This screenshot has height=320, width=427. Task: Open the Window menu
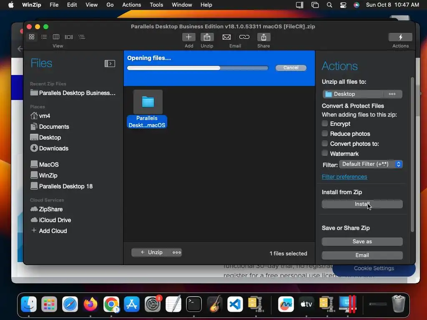pos(182,5)
